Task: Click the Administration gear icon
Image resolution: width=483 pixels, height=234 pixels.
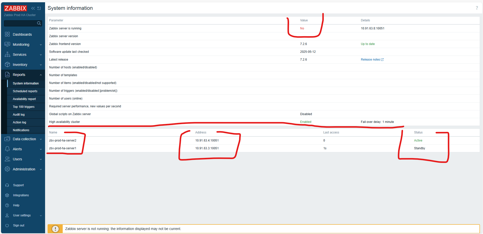Action: click(x=7, y=169)
